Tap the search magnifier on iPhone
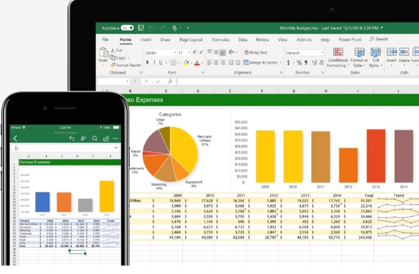This screenshot has height=274, width=419. coord(95,138)
